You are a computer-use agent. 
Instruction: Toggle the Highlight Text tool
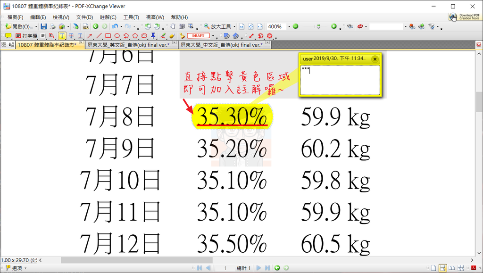click(62, 36)
